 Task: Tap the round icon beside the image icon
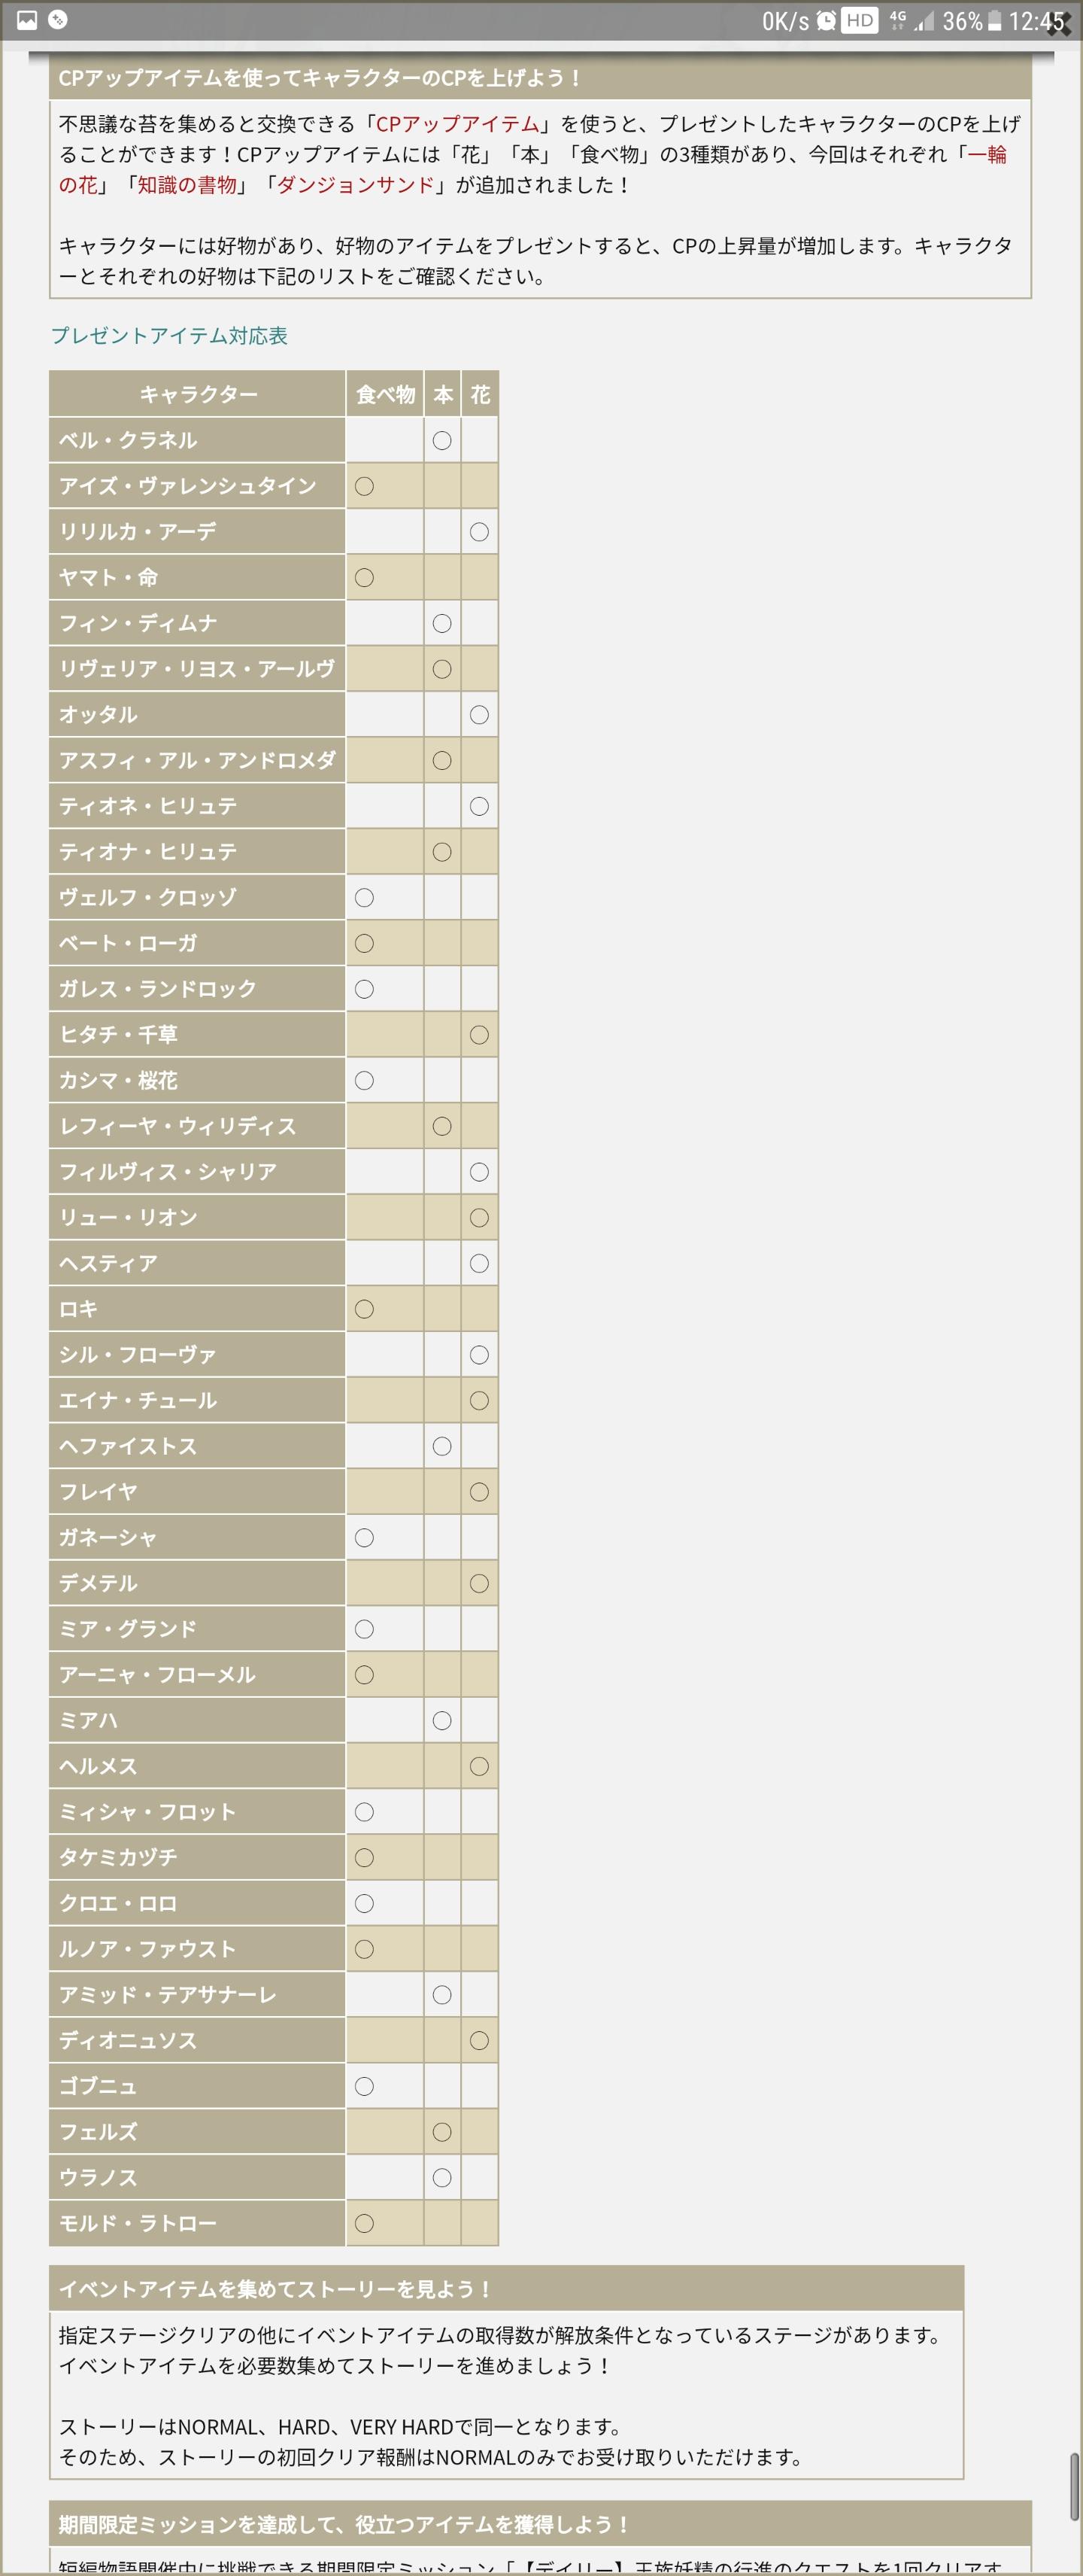(58, 19)
